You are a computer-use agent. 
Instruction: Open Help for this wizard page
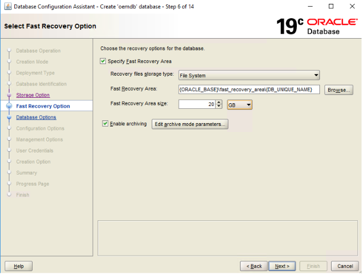18,266
